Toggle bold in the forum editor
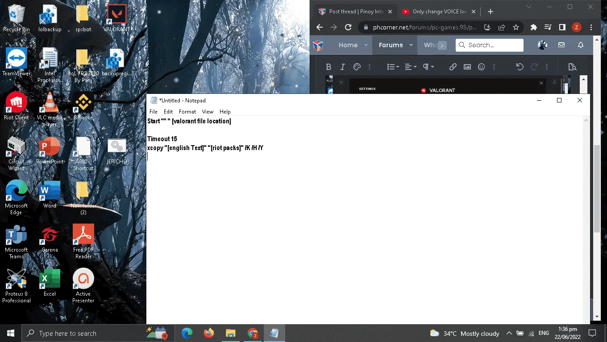 [x=328, y=67]
